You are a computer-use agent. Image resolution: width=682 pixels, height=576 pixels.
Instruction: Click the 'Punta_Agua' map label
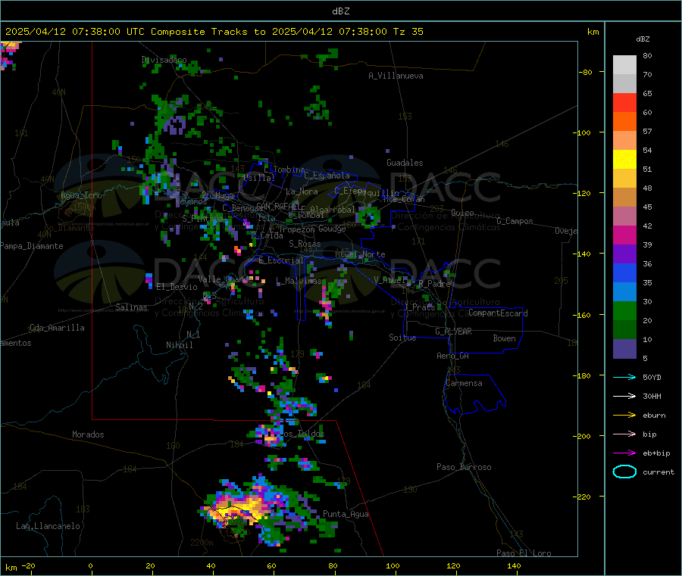point(346,514)
